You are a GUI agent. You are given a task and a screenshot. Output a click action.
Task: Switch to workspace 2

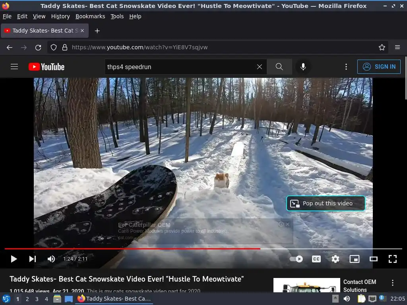pyautogui.click(x=27, y=299)
